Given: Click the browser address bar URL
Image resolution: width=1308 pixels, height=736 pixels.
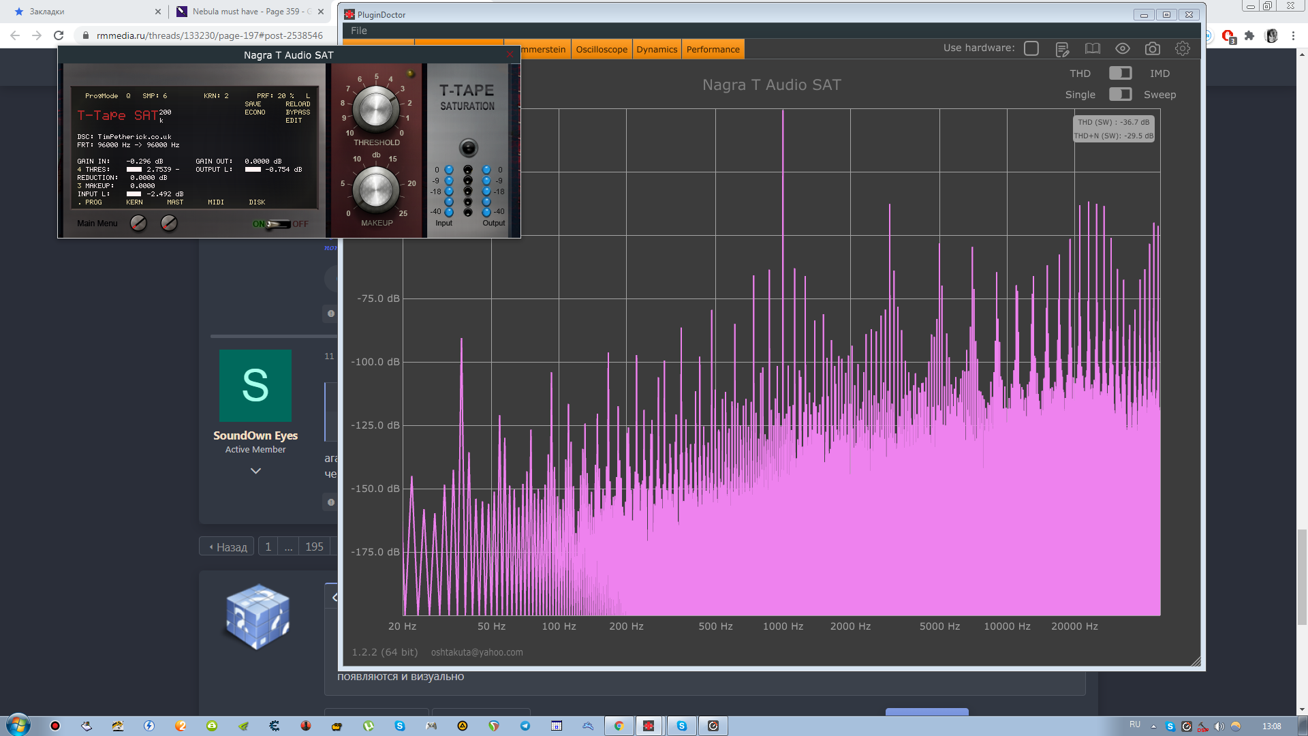Looking at the screenshot, I should 209,35.
